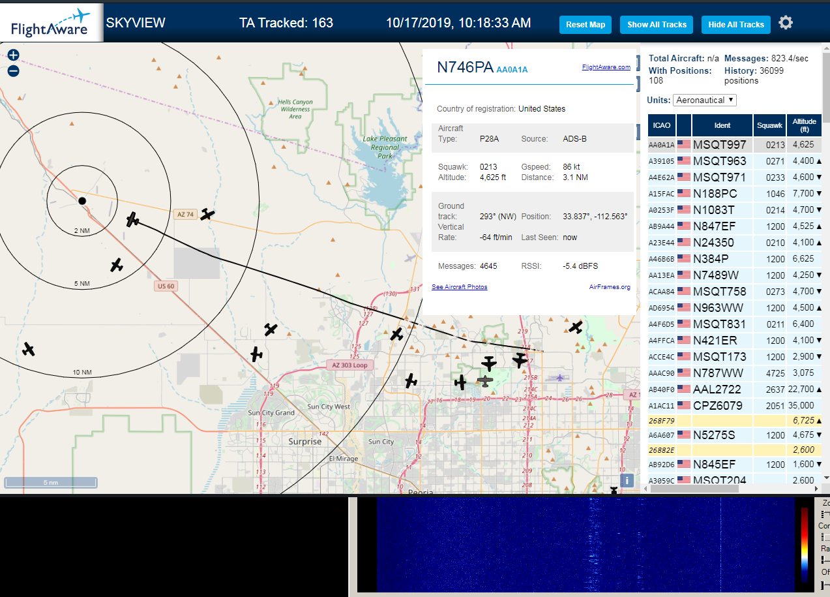Screen dimensions: 830x597
Task: Select the grey aircraft icon on the map
Action: pos(485,380)
